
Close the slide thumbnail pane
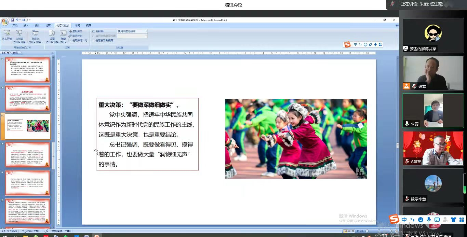tap(53, 53)
